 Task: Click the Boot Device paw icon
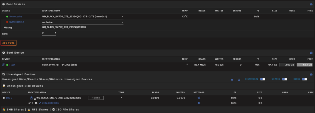(x=3, y=53)
